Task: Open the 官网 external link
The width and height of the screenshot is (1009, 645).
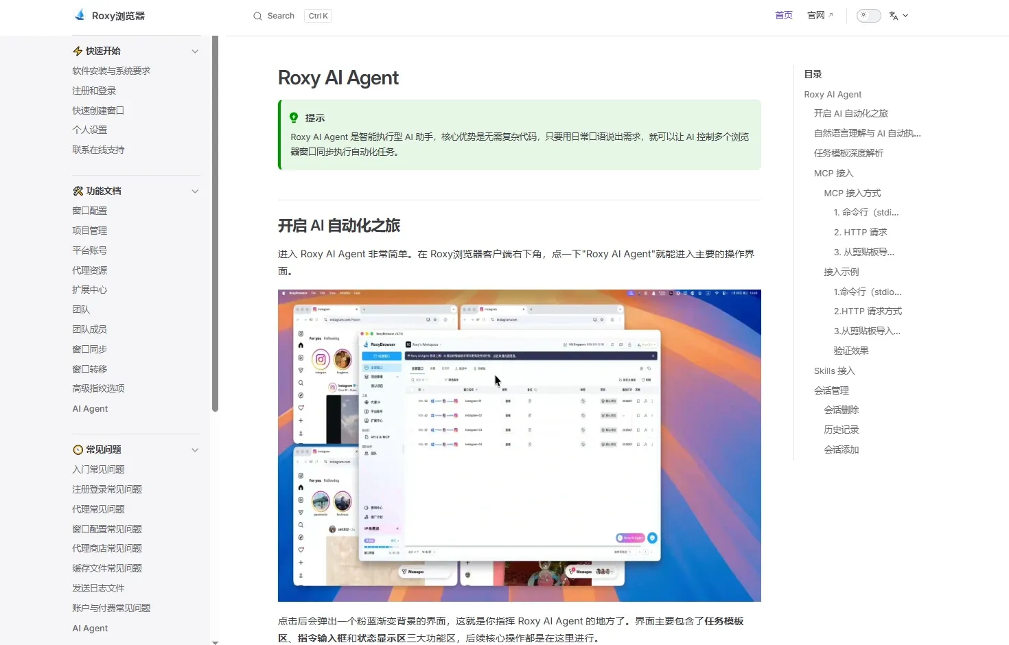Action: click(x=820, y=15)
